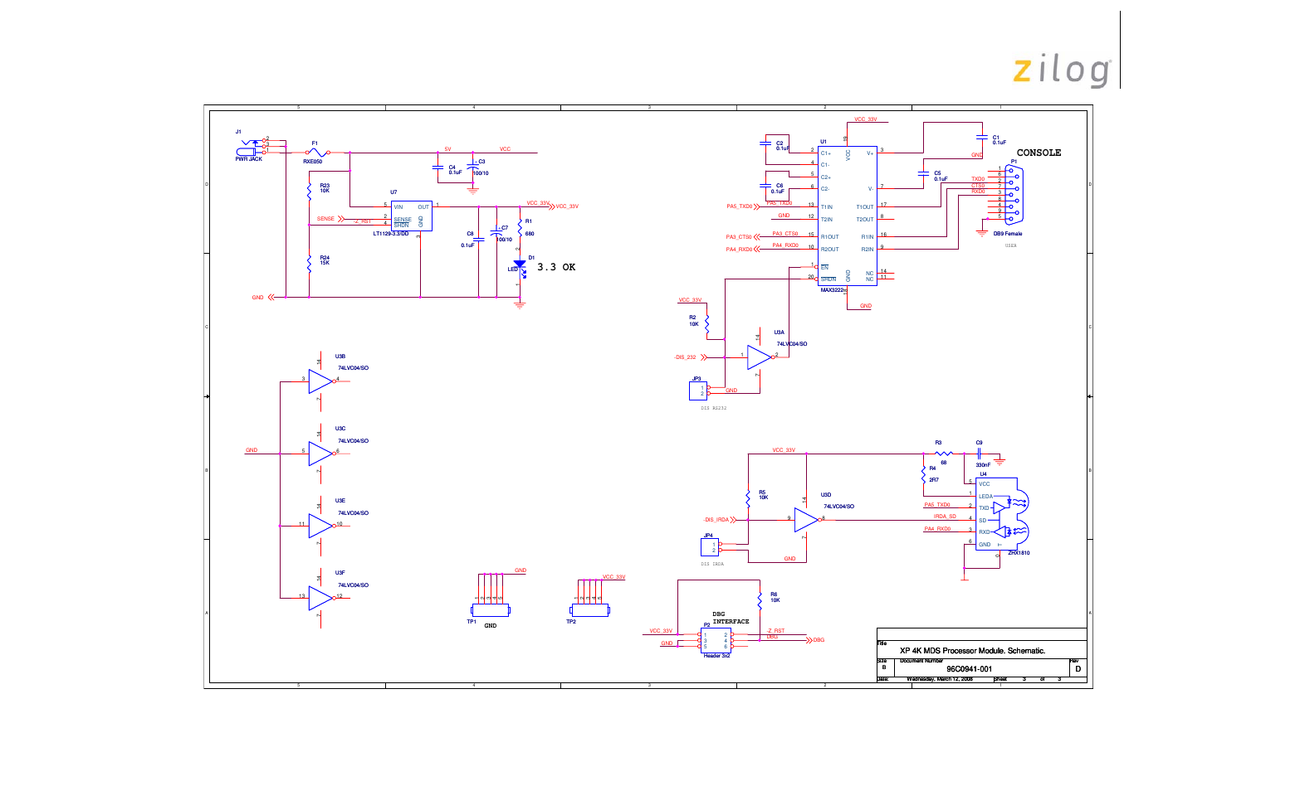Select the U3E inverter gate
1305x791 pixels.
[x=320, y=526]
